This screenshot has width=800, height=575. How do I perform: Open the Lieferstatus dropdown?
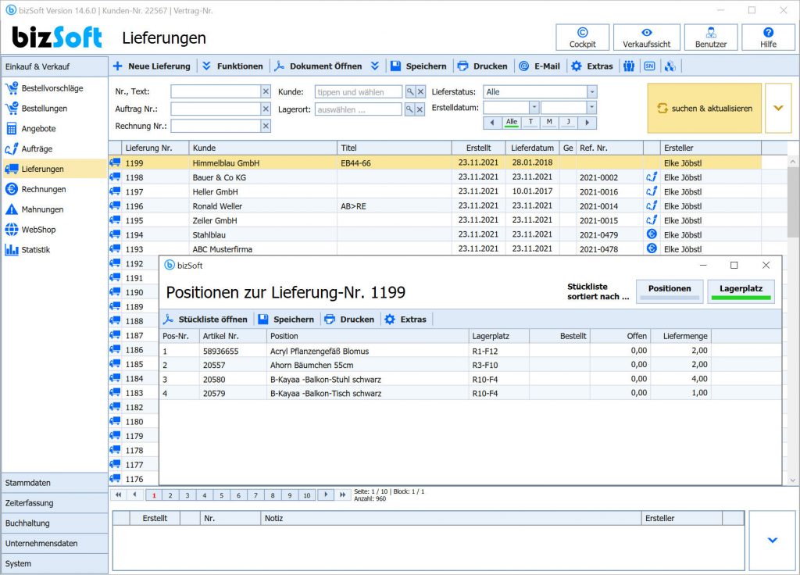click(592, 92)
